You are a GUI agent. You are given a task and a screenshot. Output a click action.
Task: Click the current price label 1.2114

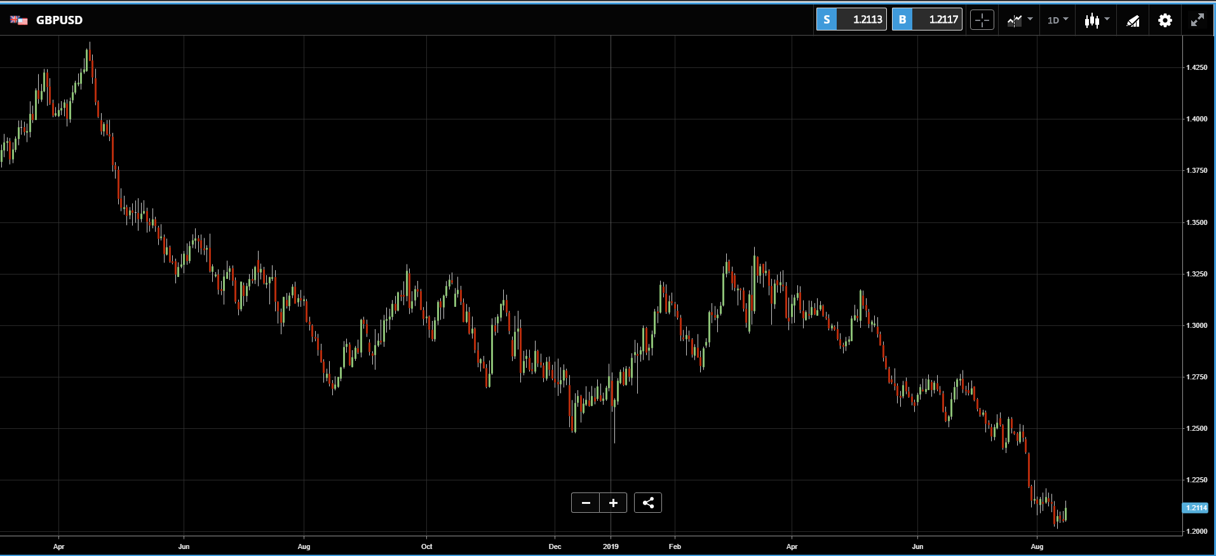(1195, 508)
